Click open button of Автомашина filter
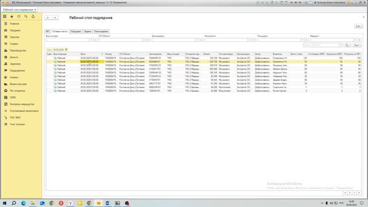 [201, 40]
